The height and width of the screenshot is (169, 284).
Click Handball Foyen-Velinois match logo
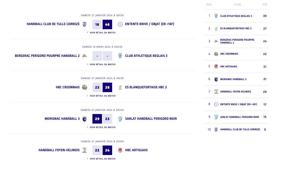85,150
